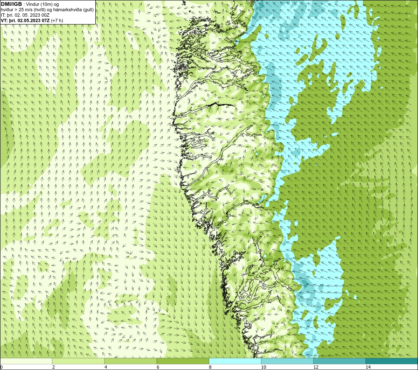Click the scale label '10'
418x370 pixels.
(263, 367)
